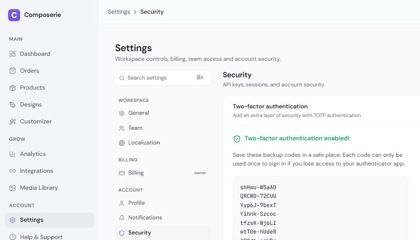Screen dimensions: 420x240
Task: Click backup code Yihnk-Szcoc
Action: click(258, 214)
